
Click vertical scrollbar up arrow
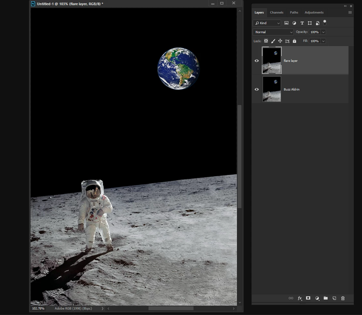240,11
